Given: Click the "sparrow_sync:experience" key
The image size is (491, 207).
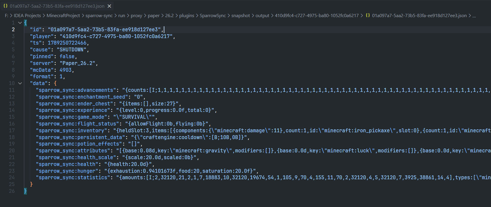Looking at the screenshot, I should point(73,110).
